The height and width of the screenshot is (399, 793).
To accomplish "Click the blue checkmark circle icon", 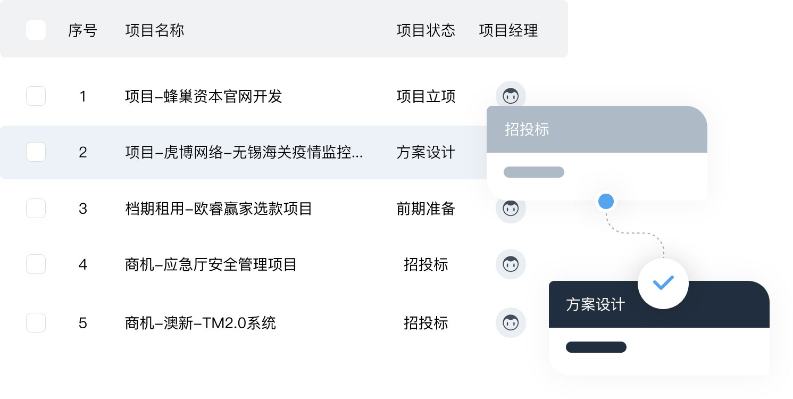I will pyautogui.click(x=663, y=283).
